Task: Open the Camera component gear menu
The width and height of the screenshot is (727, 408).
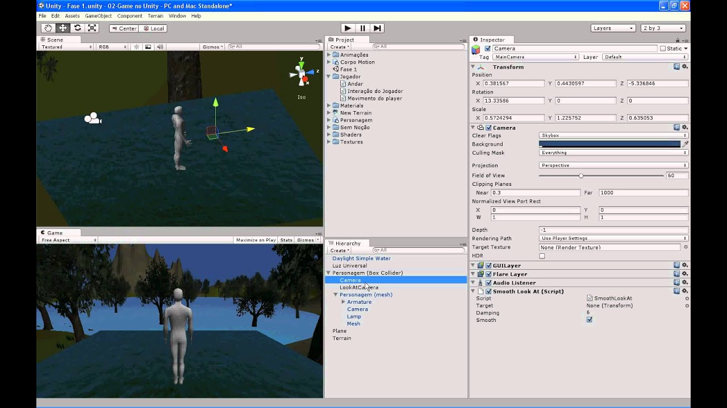Action: (685, 127)
